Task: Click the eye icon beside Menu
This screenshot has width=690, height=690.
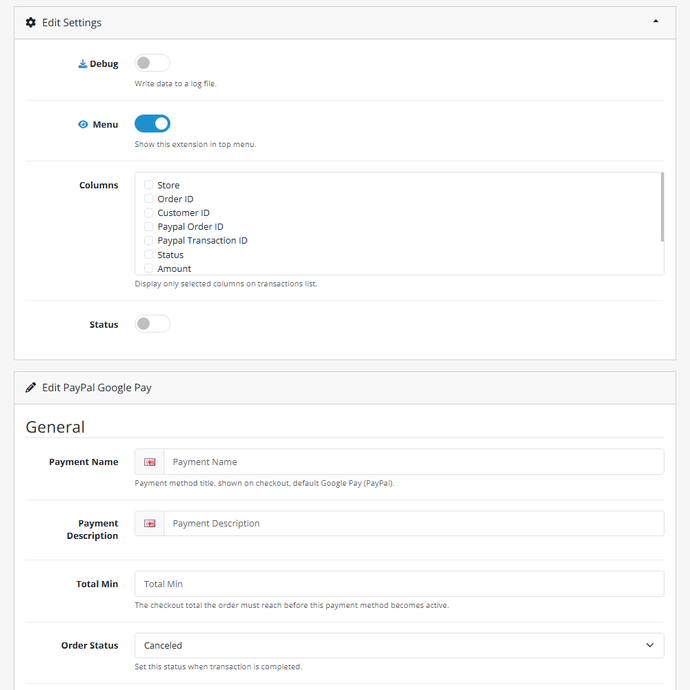Action: pyautogui.click(x=82, y=124)
